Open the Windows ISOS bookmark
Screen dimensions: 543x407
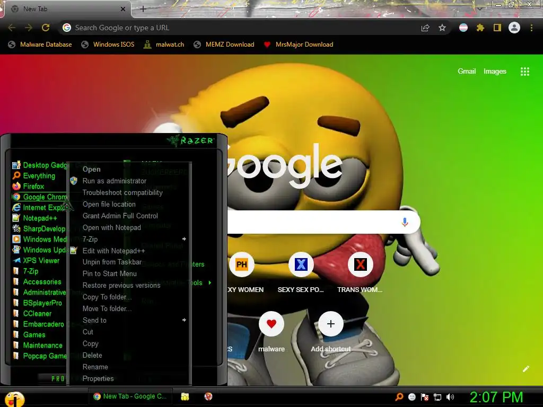108,45
